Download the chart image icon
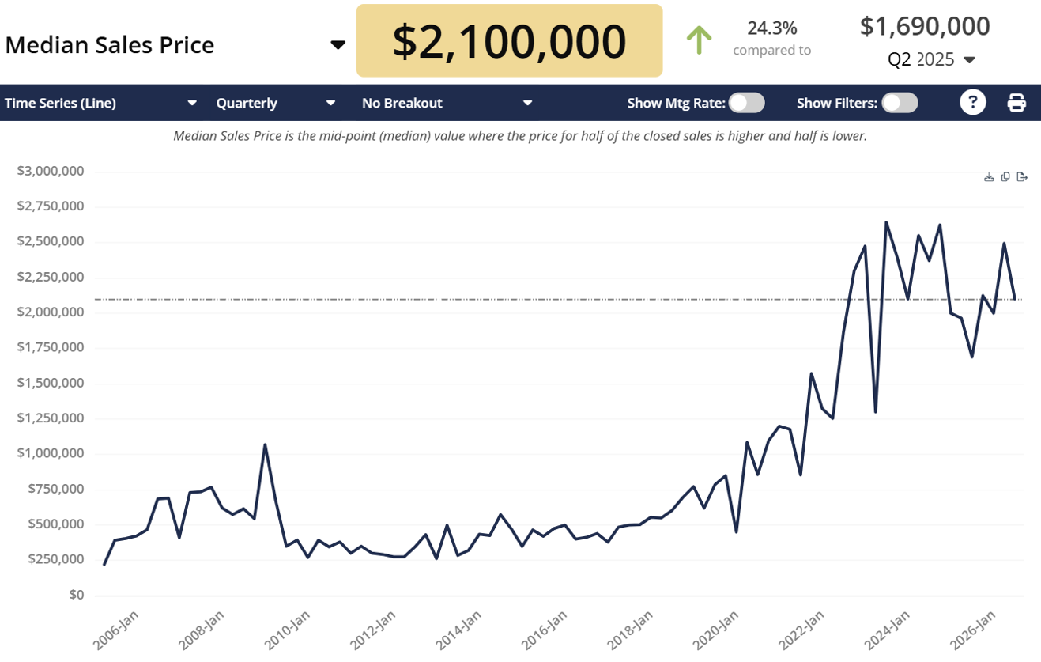The image size is (1041, 662). [989, 177]
